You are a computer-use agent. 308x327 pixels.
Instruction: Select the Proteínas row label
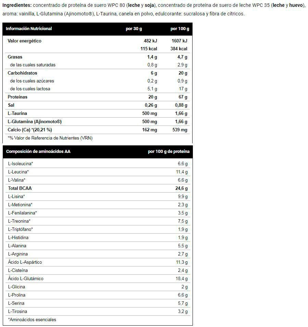point(17,97)
